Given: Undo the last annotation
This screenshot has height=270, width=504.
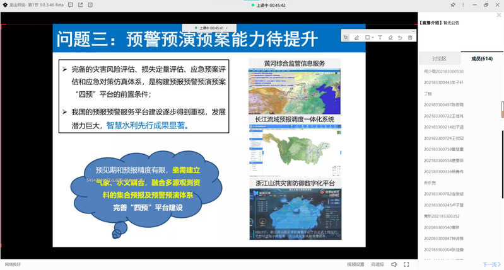Looking at the screenshot, I should coord(400,37).
